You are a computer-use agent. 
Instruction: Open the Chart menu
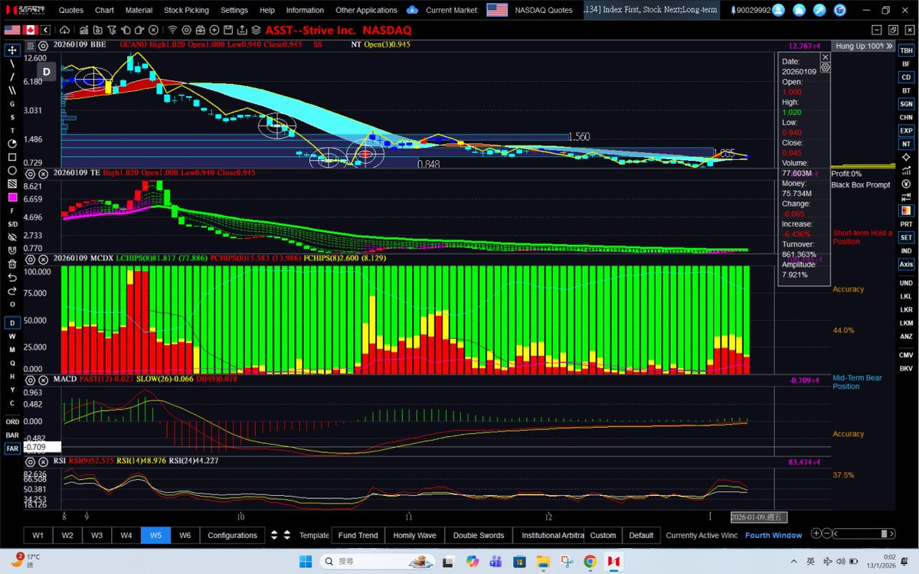pos(104,10)
